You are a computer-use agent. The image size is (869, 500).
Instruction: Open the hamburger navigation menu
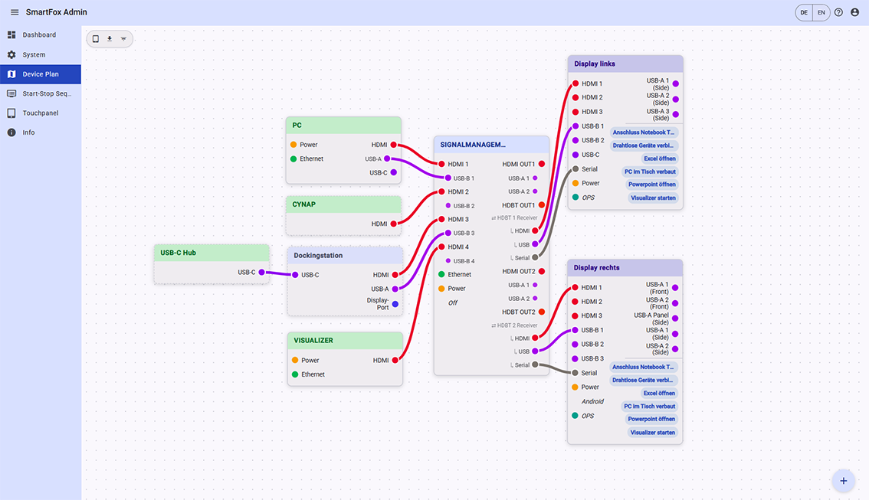15,12
